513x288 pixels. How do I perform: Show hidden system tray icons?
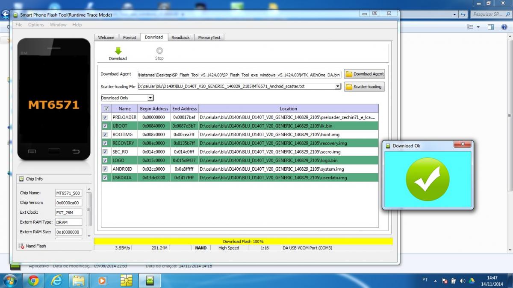coord(435,281)
